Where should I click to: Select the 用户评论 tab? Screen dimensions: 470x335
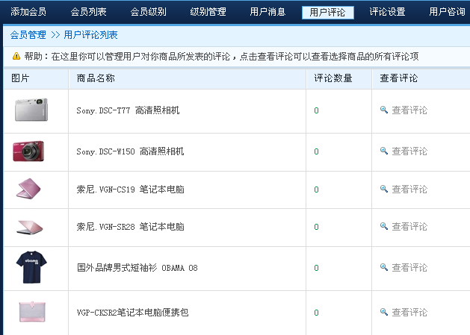tap(327, 12)
